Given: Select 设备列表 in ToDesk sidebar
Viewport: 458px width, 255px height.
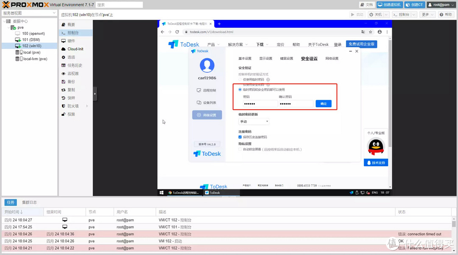Looking at the screenshot, I should coord(207,103).
